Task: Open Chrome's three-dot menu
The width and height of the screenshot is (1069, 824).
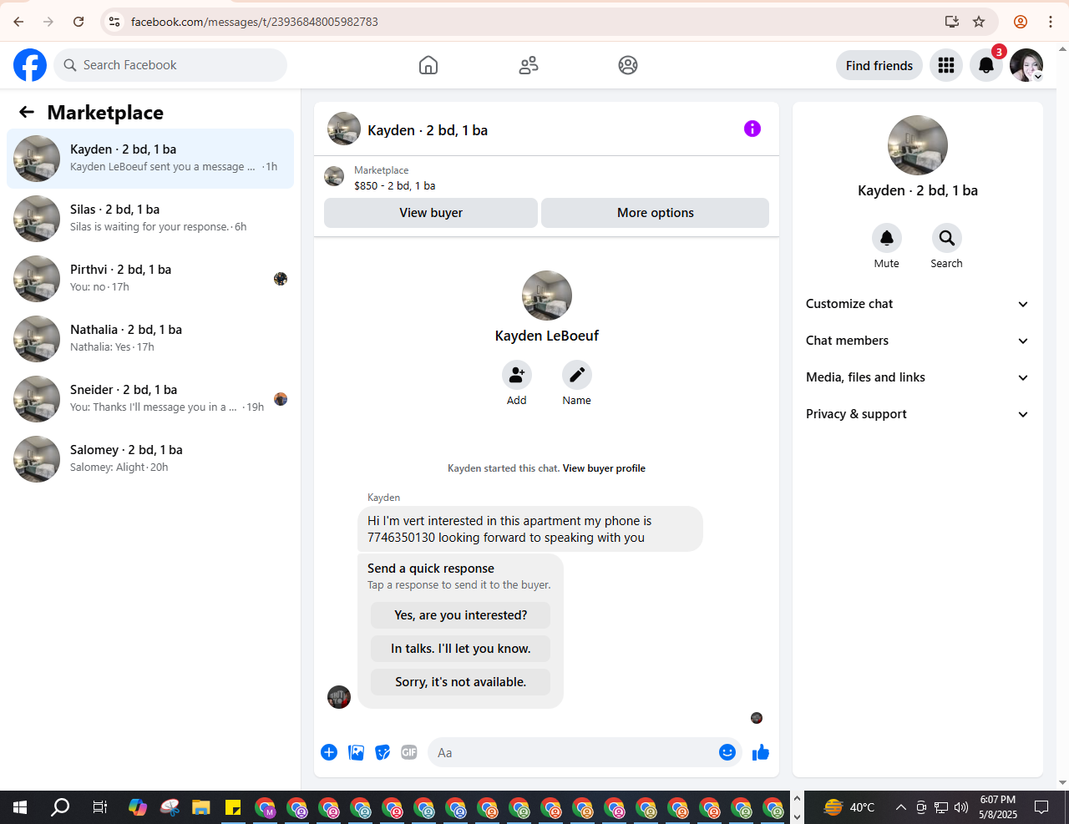Action: (x=1051, y=22)
